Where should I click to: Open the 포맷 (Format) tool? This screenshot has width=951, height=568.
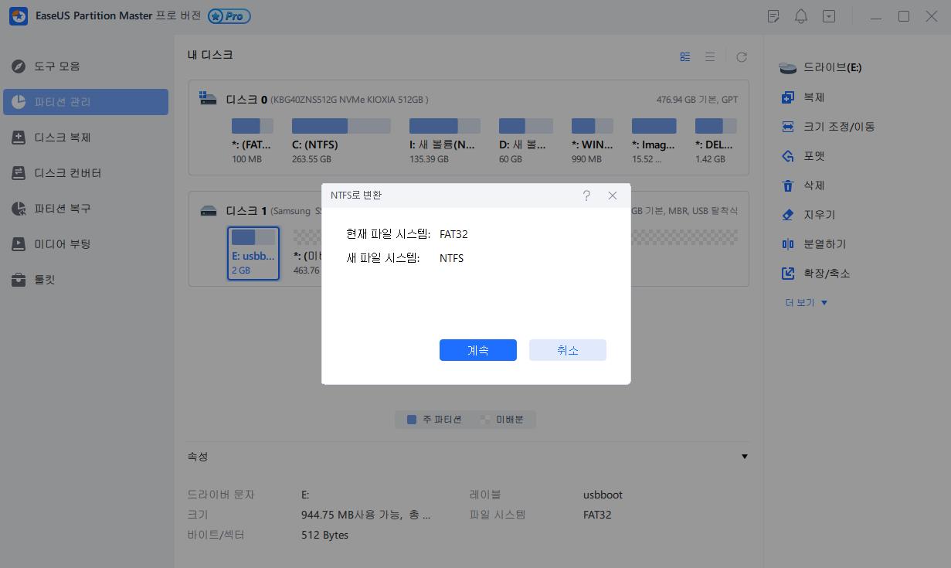(x=787, y=155)
